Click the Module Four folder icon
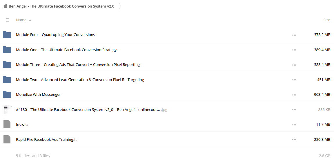The height and width of the screenshot is (162, 334). [x=7, y=35]
